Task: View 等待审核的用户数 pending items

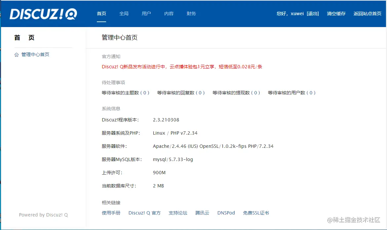Action: tap(292, 93)
